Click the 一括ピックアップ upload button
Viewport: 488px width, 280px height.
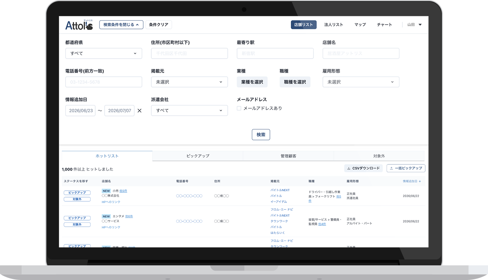coord(406,168)
